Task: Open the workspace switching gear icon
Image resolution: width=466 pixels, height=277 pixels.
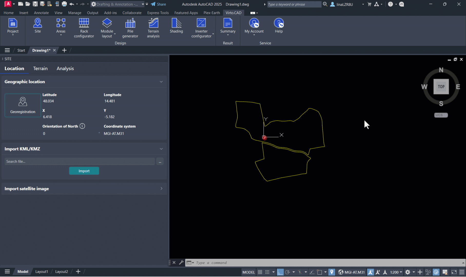Action: click(408, 272)
